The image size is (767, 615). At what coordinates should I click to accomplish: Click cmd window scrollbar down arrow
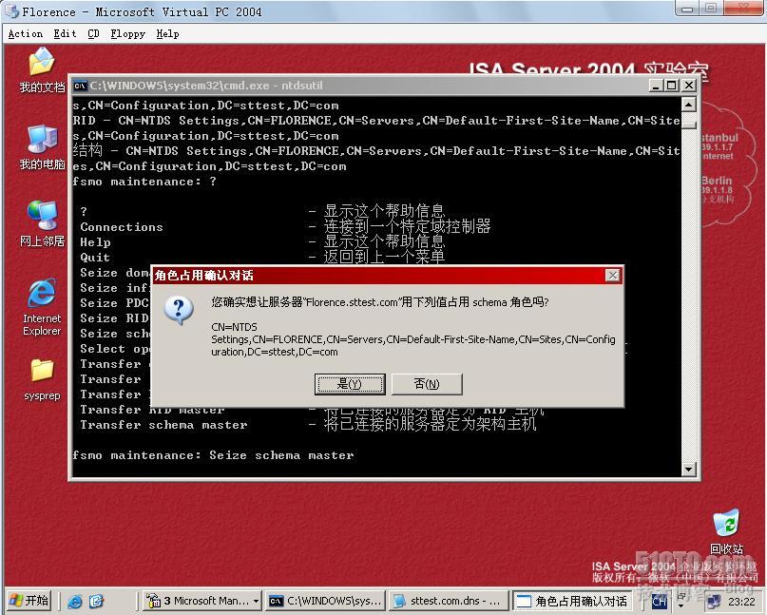689,470
